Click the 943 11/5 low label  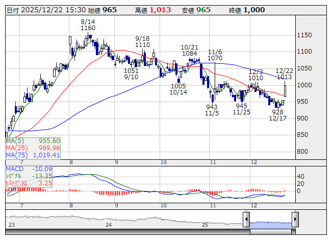point(212,110)
